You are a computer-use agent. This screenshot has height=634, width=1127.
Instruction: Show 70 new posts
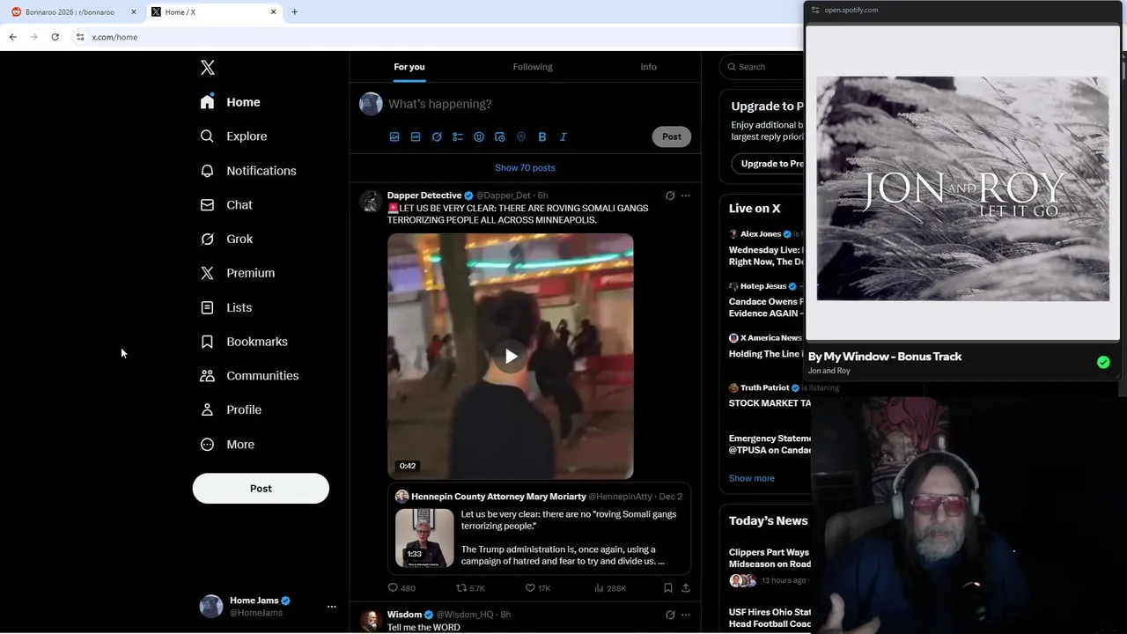tap(525, 168)
